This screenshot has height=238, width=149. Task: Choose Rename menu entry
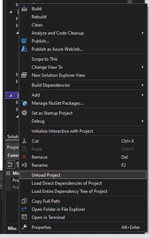point(83,165)
